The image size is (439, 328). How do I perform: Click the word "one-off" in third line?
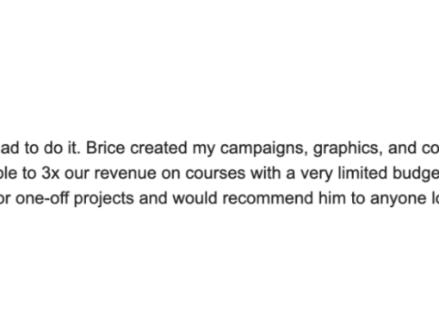tap(42, 198)
